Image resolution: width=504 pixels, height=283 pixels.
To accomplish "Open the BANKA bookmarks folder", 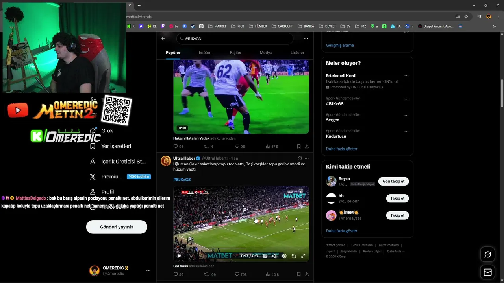I will 306,26.
